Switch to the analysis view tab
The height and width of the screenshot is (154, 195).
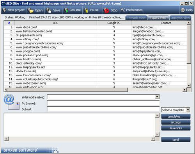click(x=181, y=18)
